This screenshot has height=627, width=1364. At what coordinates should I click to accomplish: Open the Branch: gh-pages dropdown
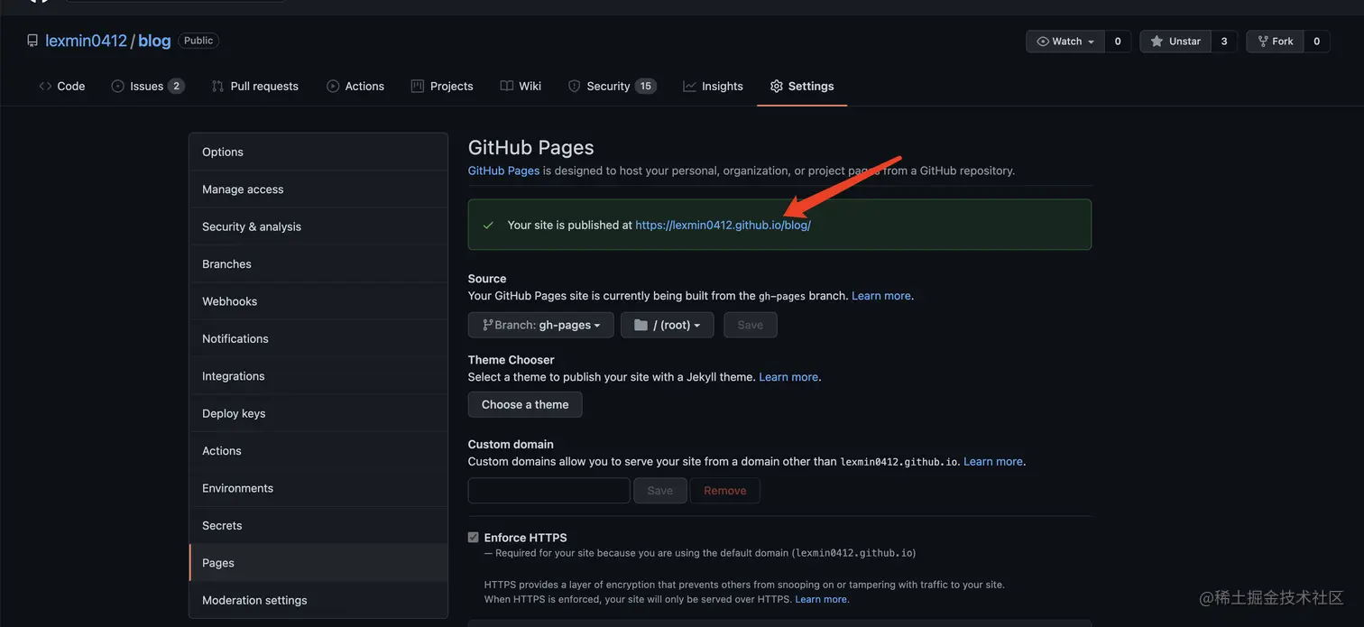541,325
